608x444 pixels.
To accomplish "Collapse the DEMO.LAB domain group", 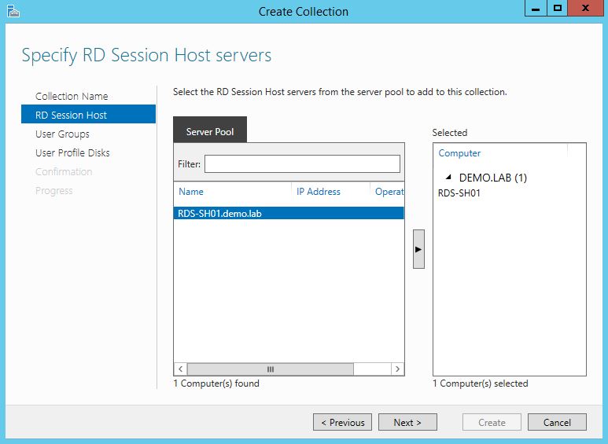I will (x=448, y=178).
